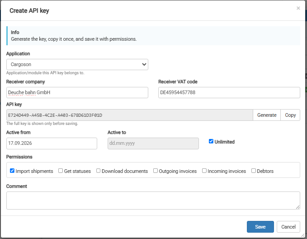This screenshot has width=307, height=239.
Task: Check the Incoming invoices checkbox
Action: point(204,171)
